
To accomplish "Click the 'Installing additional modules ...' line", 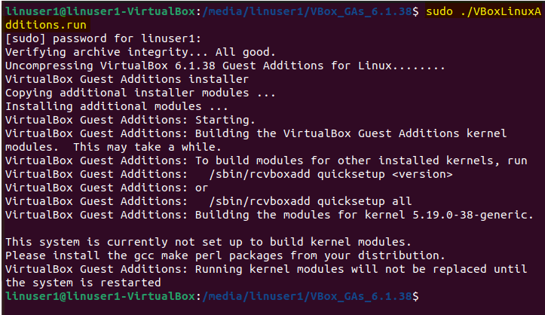I will [x=117, y=106].
